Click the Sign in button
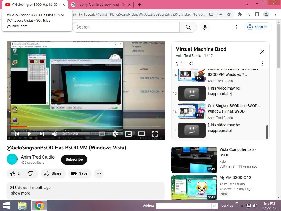This screenshot has height=211, width=281. 258,27
